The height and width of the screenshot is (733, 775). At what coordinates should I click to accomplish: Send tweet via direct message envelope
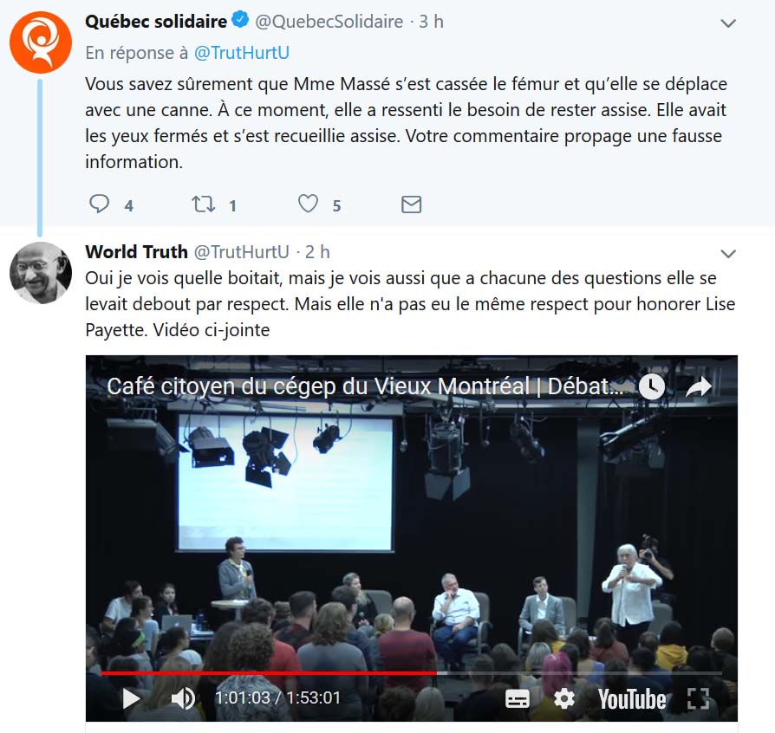411,204
